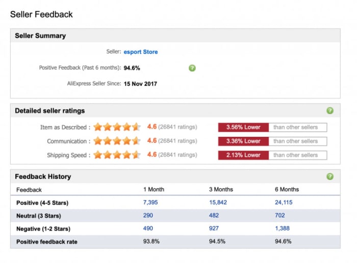357x263 pixels.
Task: Click the 3.36% Lower Communication badge
Action: pyautogui.click(x=243, y=141)
